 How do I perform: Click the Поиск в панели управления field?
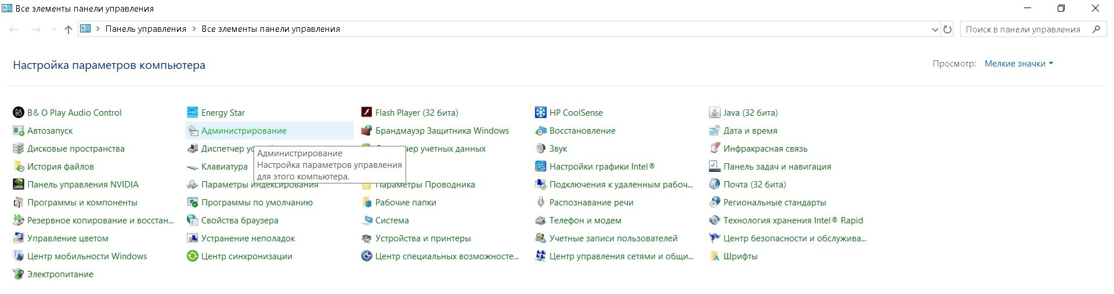pyautogui.click(x=1024, y=30)
